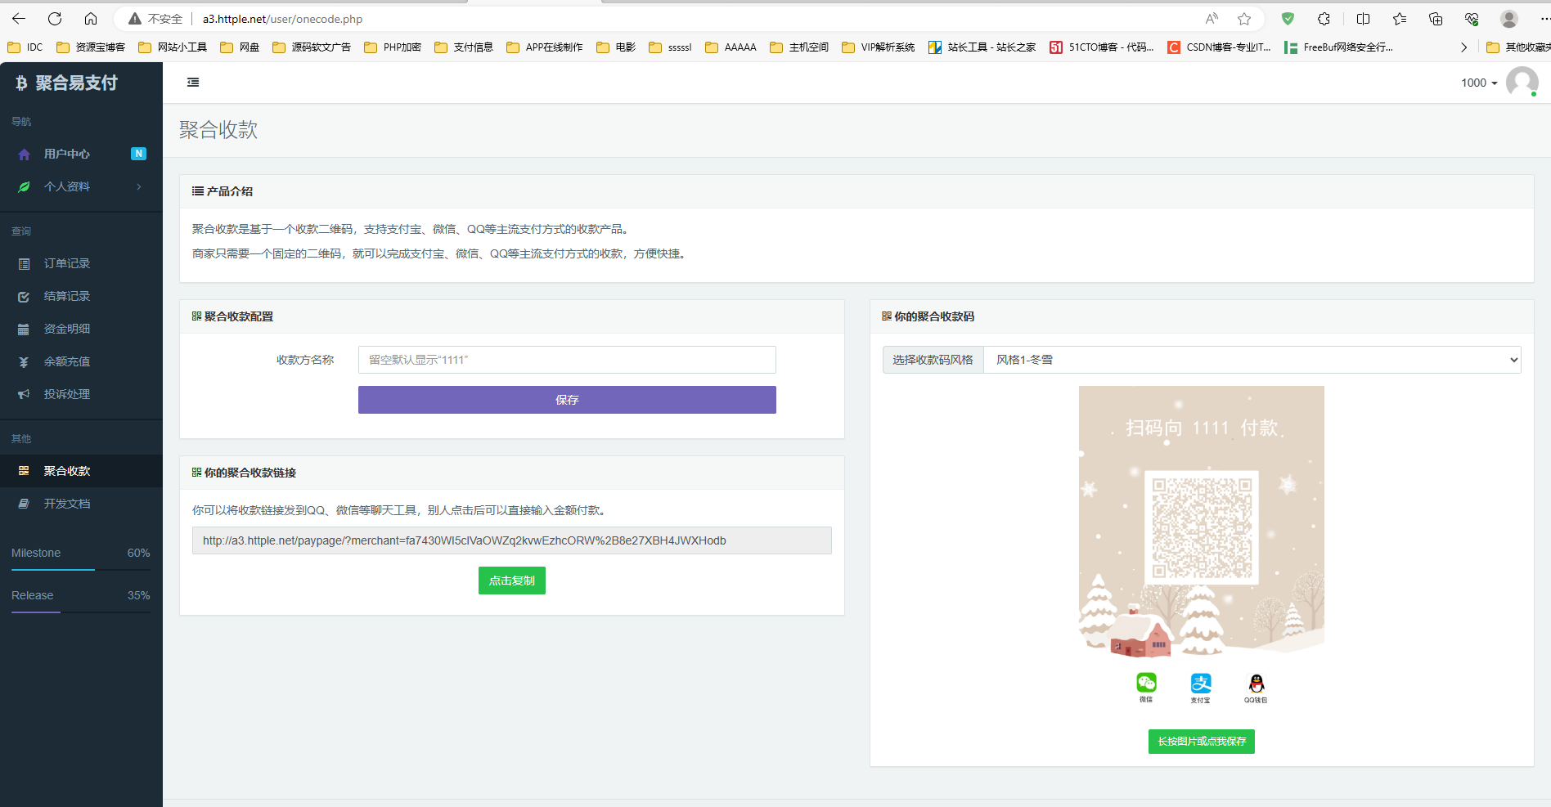Open AAAAA bookmark folder
Screen dimensions: 1551x807
coord(731,47)
